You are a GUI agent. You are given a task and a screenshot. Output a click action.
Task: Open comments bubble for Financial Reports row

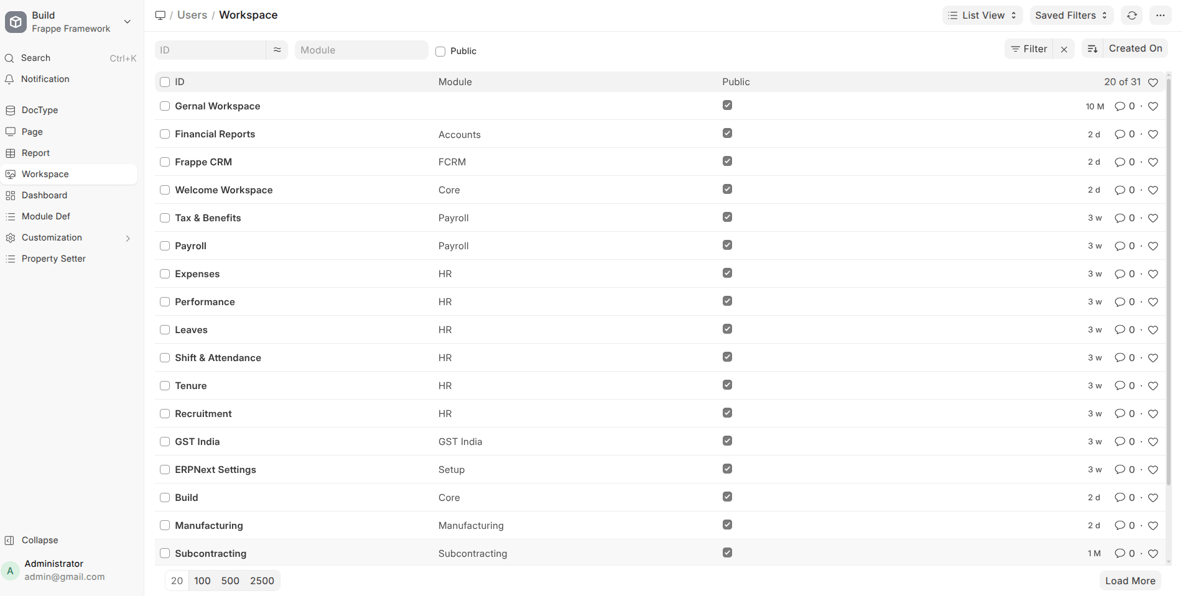point(1120,134)
